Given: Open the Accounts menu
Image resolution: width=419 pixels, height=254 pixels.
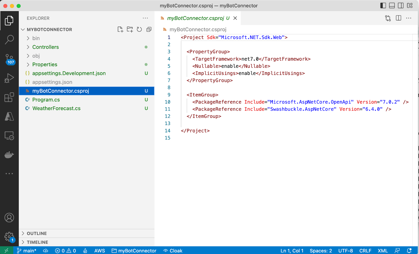Looking at the screenshot, I should click(x=9, y=218).
